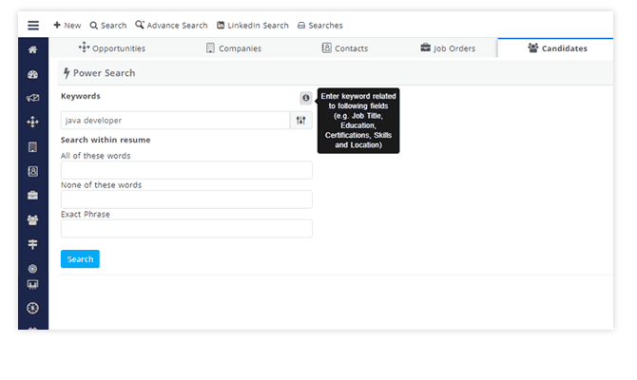The height and width of the screenshot is (380, 637).
Task: Open LinkedIn Search
Action: 252,26
